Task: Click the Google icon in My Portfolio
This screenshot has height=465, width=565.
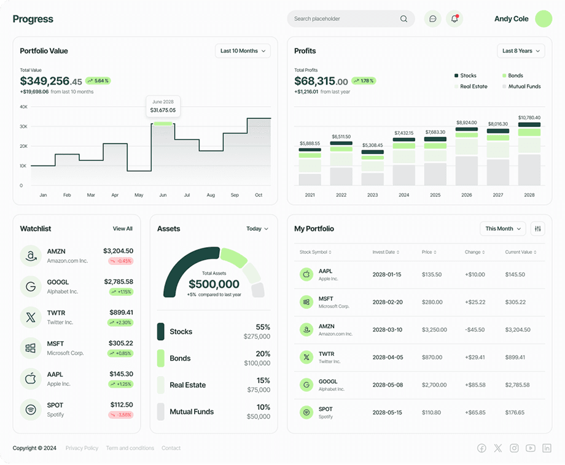Action: 306,385
